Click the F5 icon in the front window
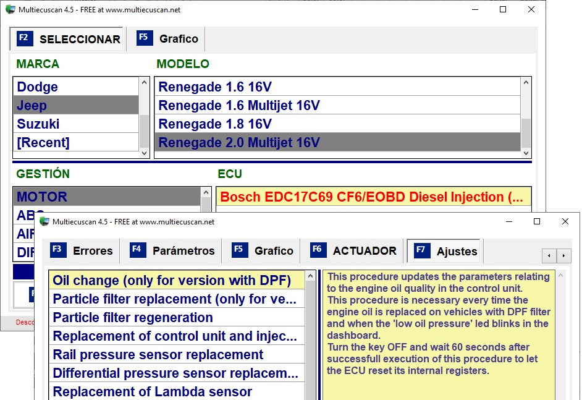 click(239, 250)
